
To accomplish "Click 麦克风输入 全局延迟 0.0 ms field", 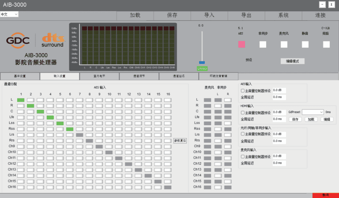I will click(x=279, y=163).
